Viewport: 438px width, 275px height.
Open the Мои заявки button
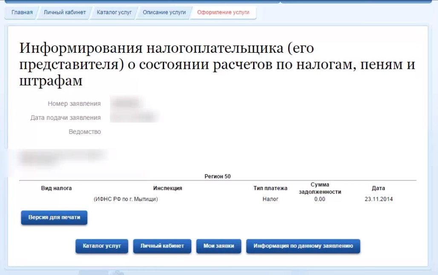tap(219, 246)
